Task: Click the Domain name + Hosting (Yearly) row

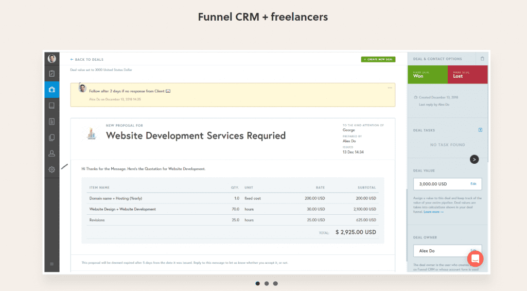Action: (x=233, y=198)
